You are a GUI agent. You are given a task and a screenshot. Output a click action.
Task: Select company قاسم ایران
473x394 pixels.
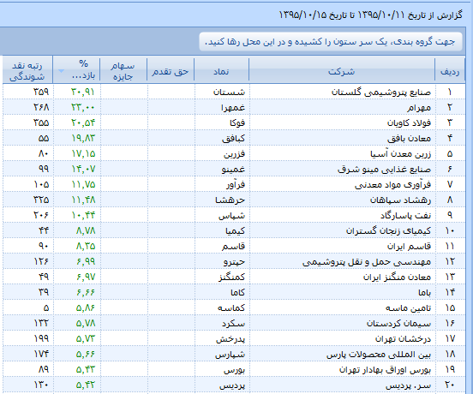tap(409, 247)
